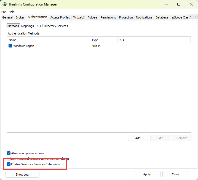Go to the VirtualUI tab

pyautogui.click(x=79, y=17)
